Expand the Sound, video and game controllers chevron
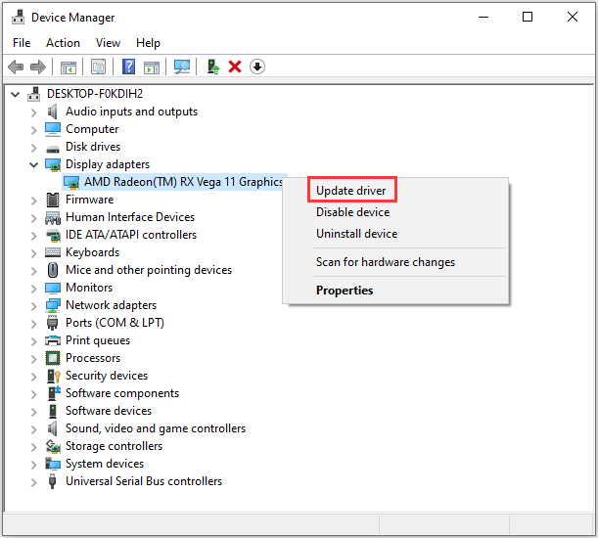The image size is (598, 538). click(x=34, y=429)
